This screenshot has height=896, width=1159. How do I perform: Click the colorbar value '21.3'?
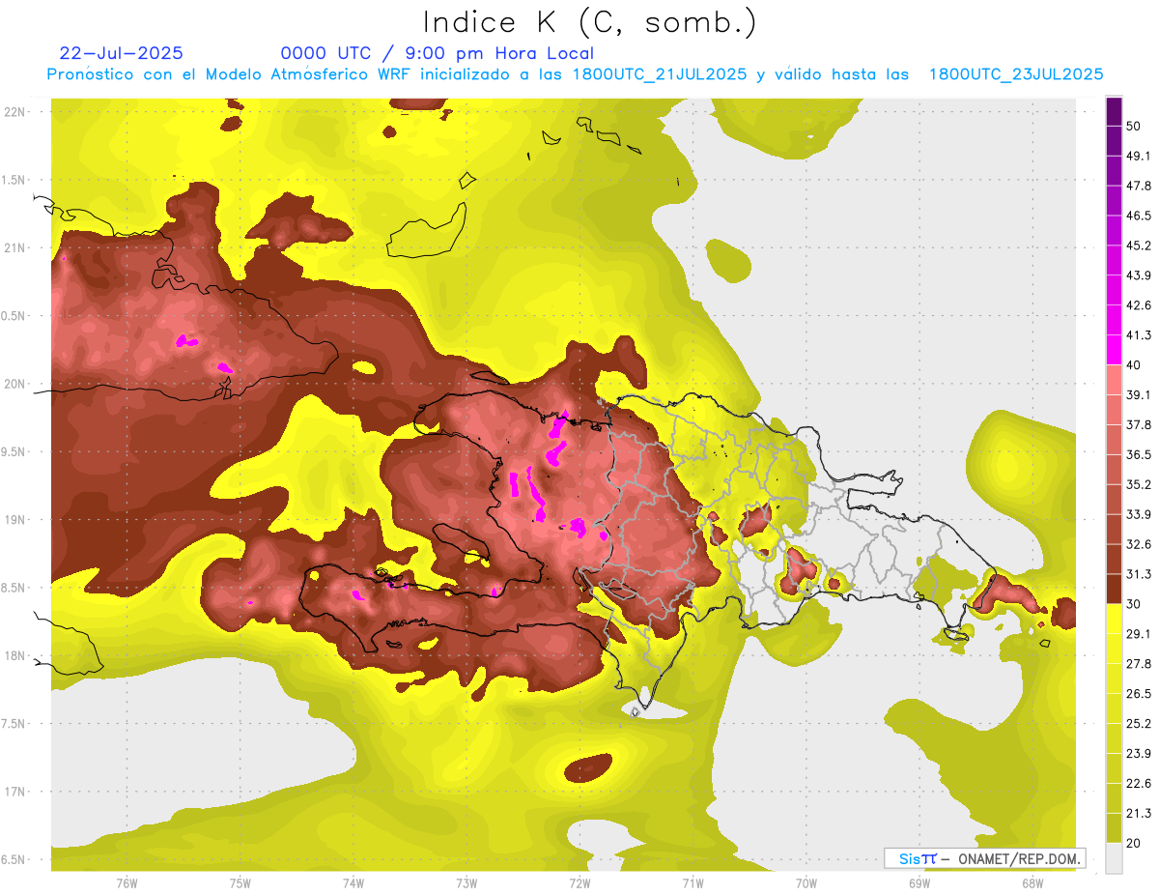1139,813
